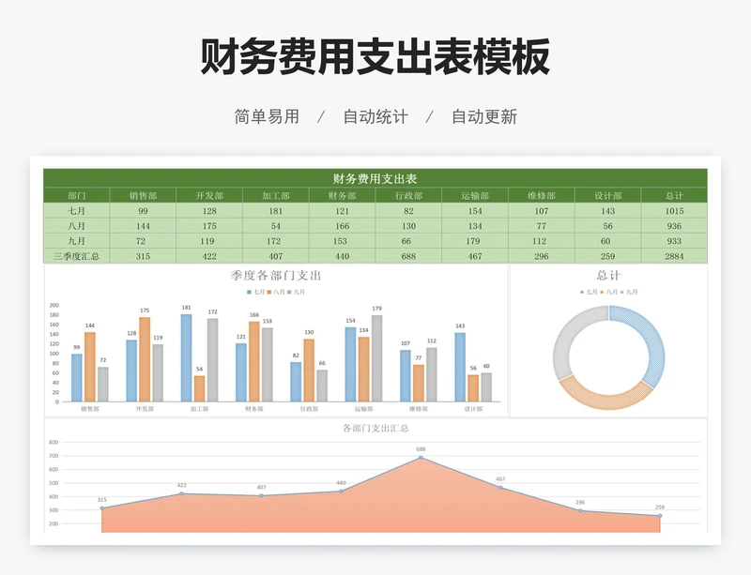Click the orange 八月 legend marker in bar chart
Image resolution: width=751 pixels, height=575 pixels.
pos(269,292)
